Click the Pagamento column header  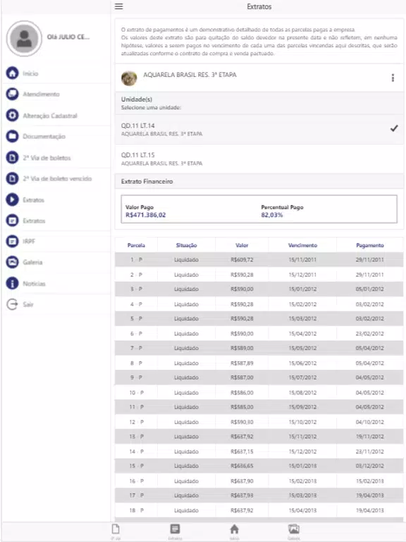(370, 245)
